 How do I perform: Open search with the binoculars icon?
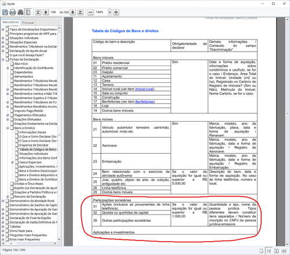[x=20, y=12]
